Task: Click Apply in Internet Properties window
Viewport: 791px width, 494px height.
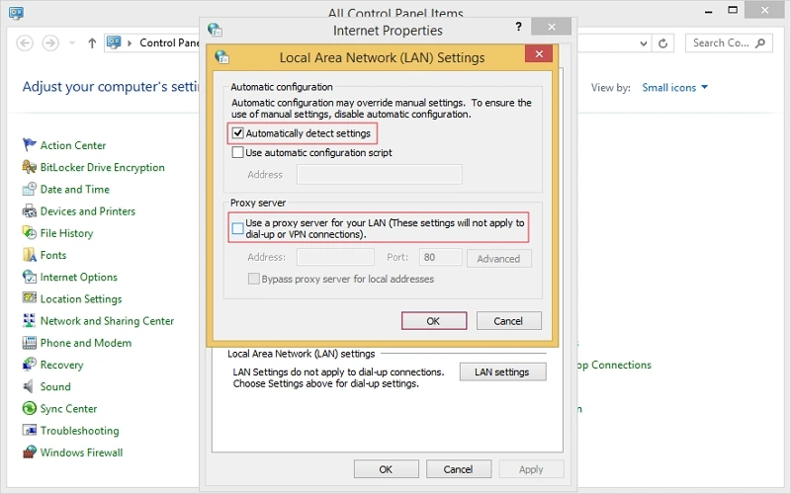Action: click(x=531, y=469)
